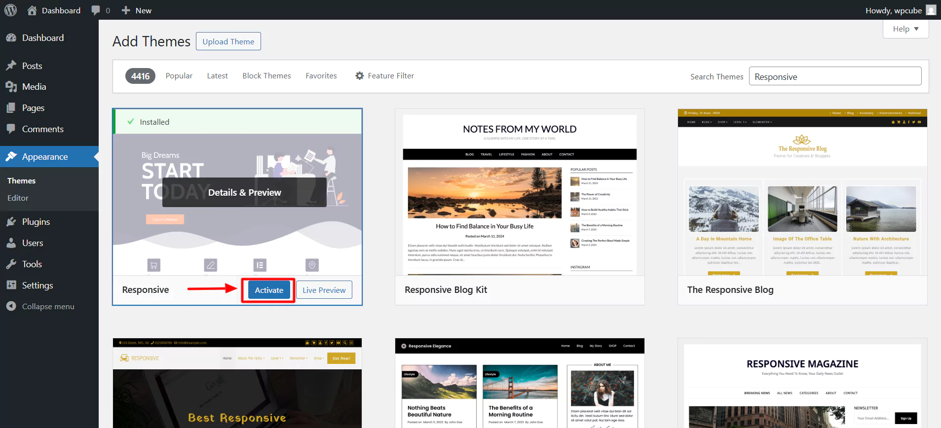Click the Posts pushpin icon

[11, 66]
